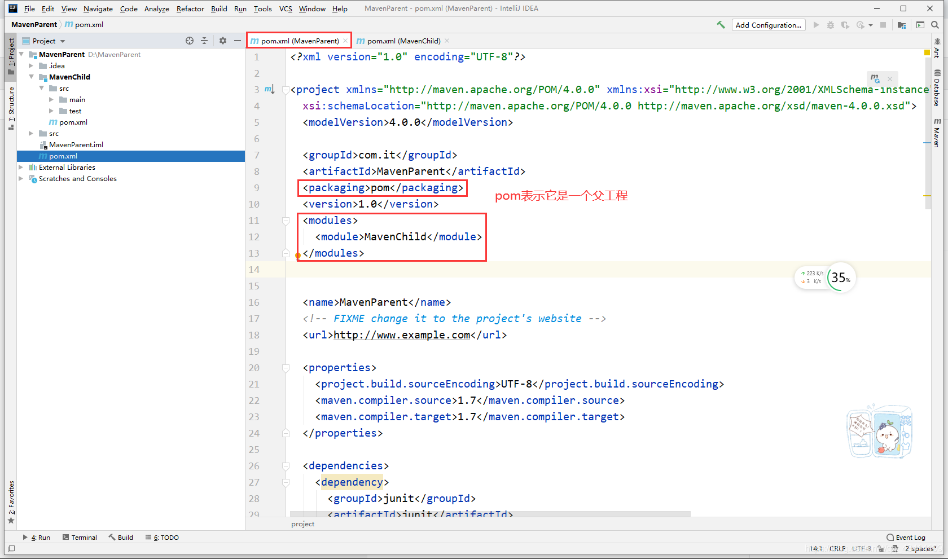Click the yellow inspection warning indicator
This screenshot has height=559, width=948.
pyautogui.click(x=927, y=52)
